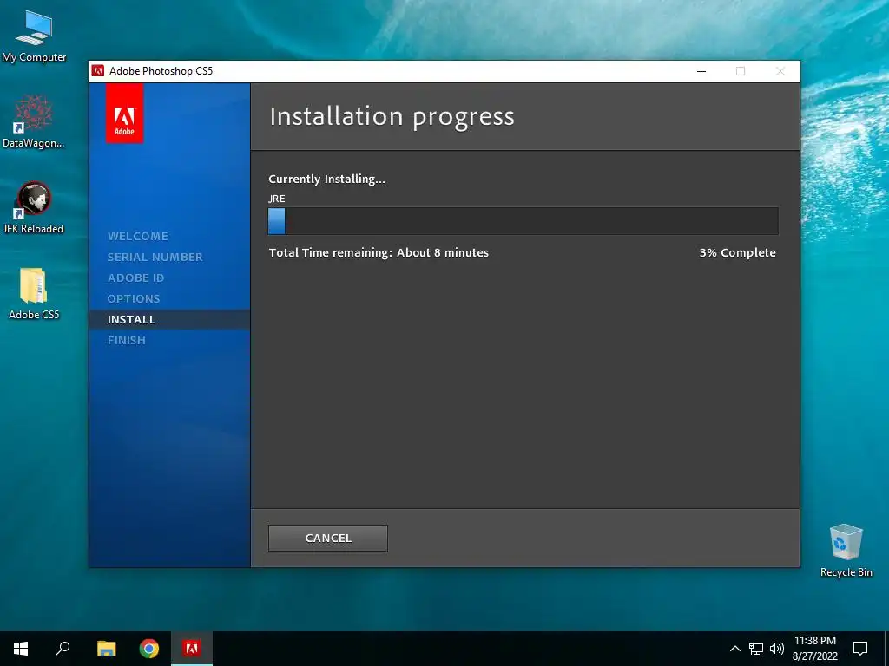Click the Adobe icon in title bar
Viewport: 889px width, 666px height.
tap(98, 71)
